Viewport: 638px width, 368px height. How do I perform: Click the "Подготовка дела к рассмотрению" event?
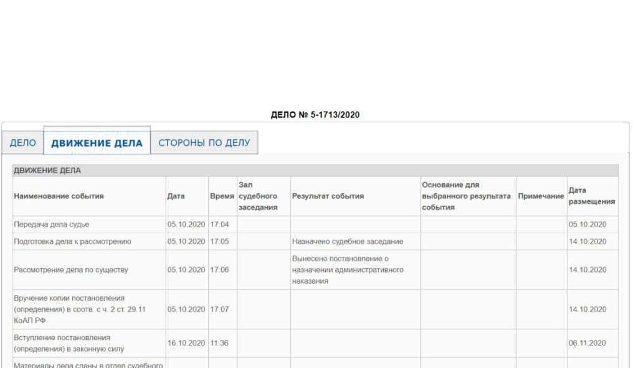pos(72,241)
